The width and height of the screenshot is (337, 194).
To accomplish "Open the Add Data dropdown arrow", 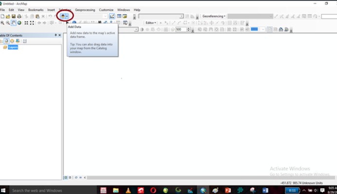I will 67,16.
